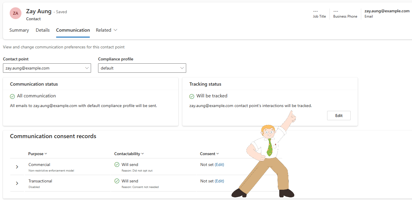Switch to the Details tab

coord(43,30)
